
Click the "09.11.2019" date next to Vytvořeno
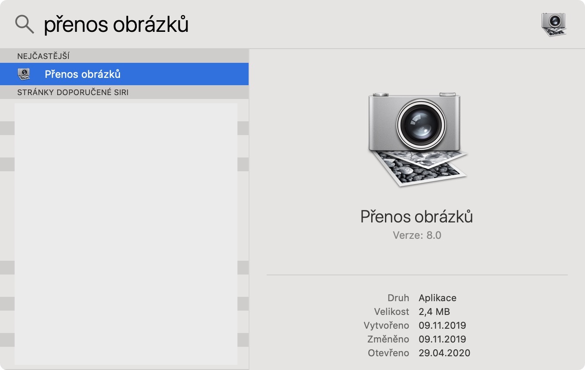442,325
